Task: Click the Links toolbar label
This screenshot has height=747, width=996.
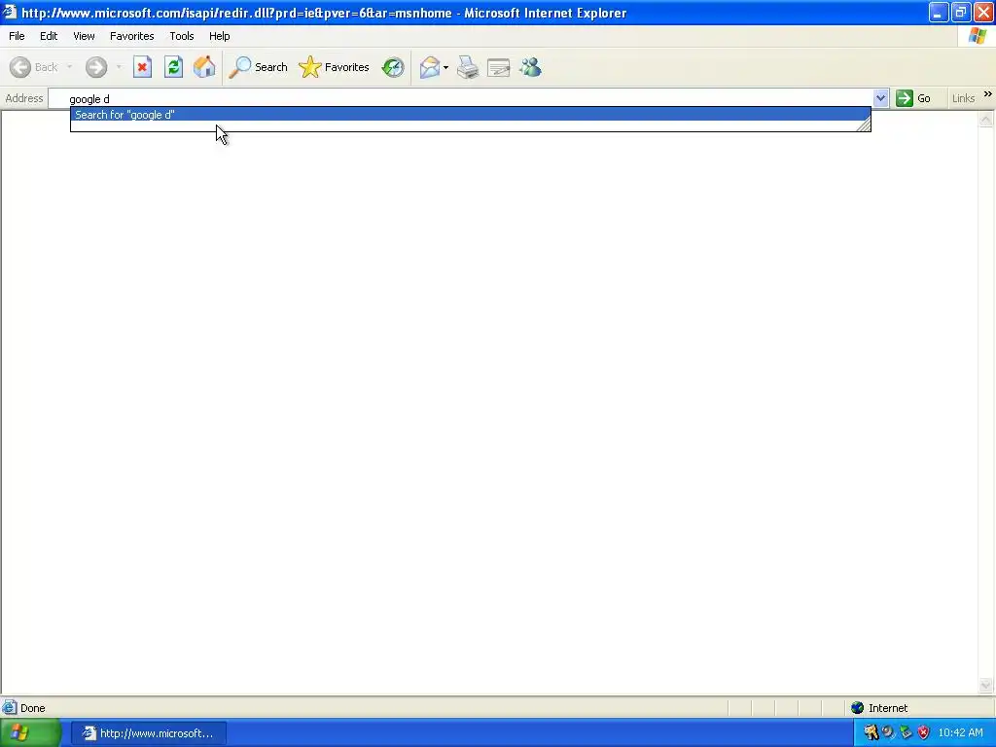Action: [963, 98]
